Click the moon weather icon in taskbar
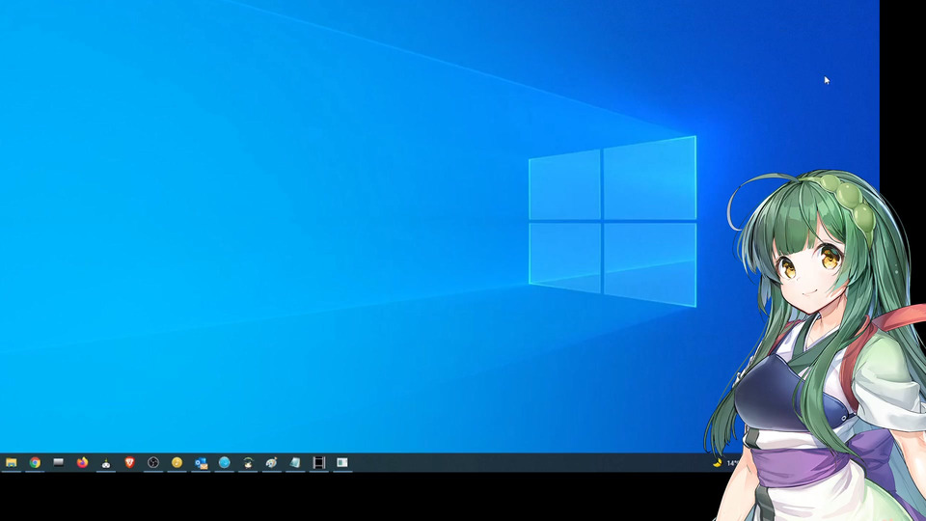Screen dimensions: 926x521 (x=717, y=463)
